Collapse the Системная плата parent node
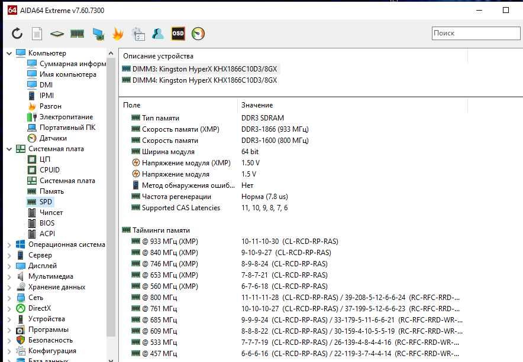523x362 pixels. 9,149
